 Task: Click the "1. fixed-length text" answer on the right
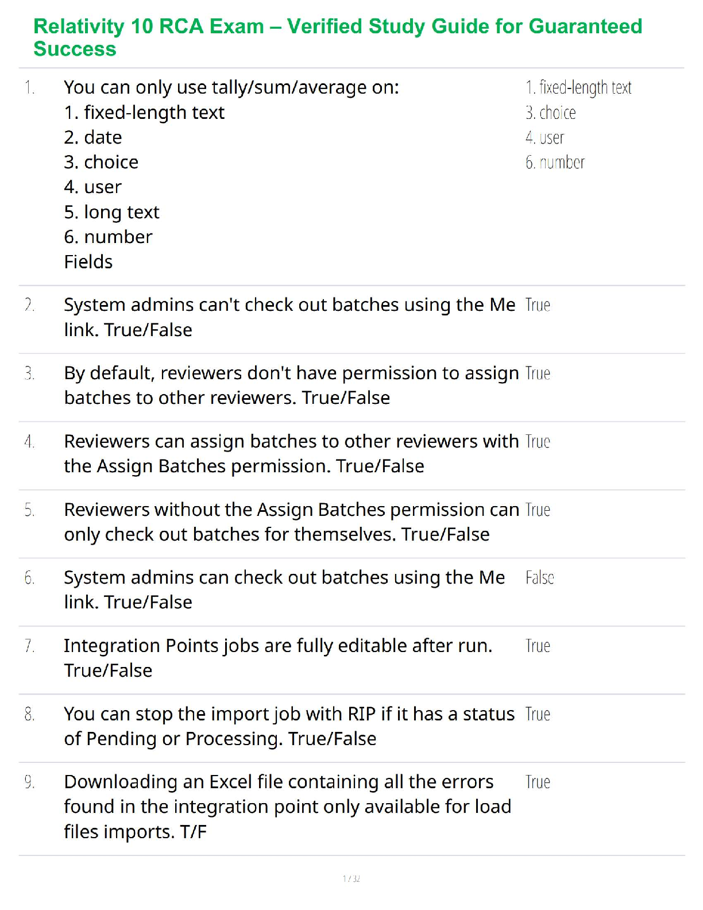(x=578, y=87)
